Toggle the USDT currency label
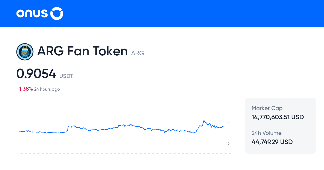The width and height of the screenshot is (324, 170). point(66,76)
